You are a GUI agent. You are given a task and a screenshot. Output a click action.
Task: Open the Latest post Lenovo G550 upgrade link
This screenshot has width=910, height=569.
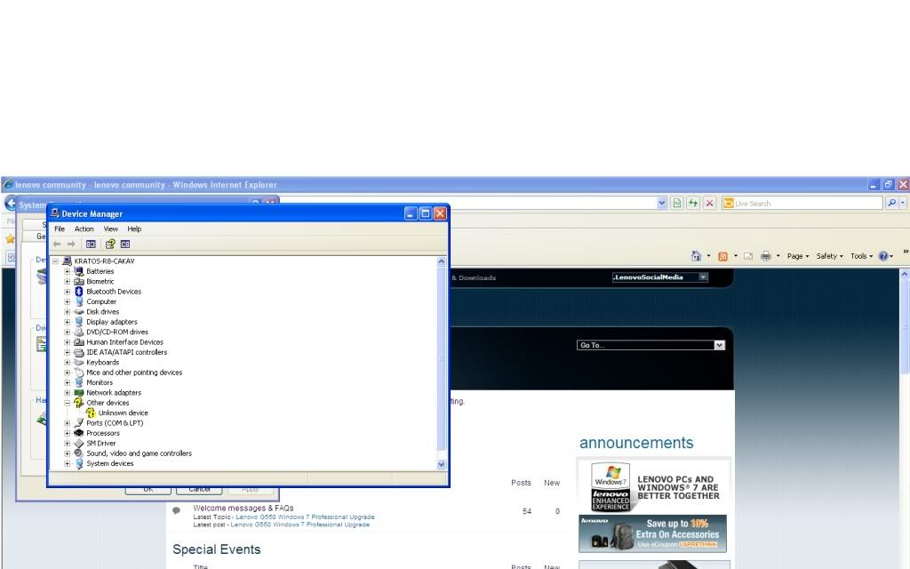(x=299, y=525)
